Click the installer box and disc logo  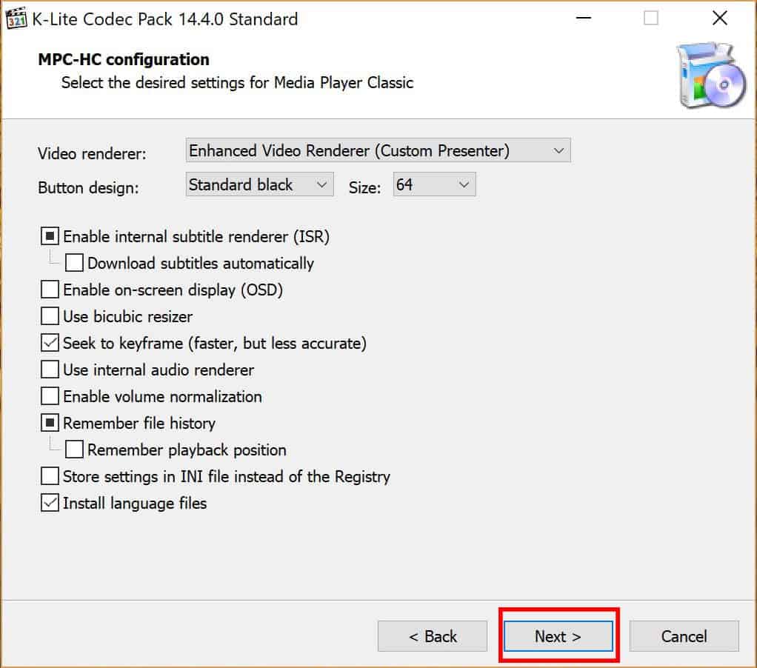pos(711,76)
